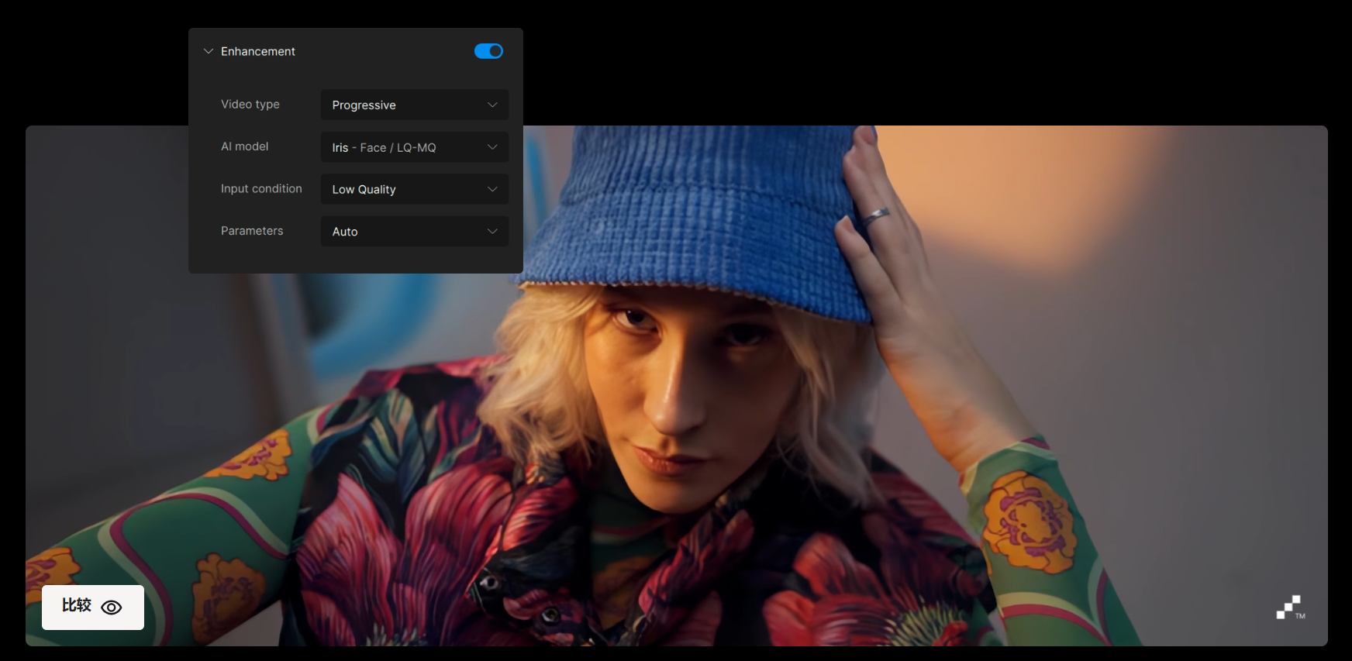Click the chevron icon beside Auto
This screenshot has width=1352, height=661.
[492, 232]
